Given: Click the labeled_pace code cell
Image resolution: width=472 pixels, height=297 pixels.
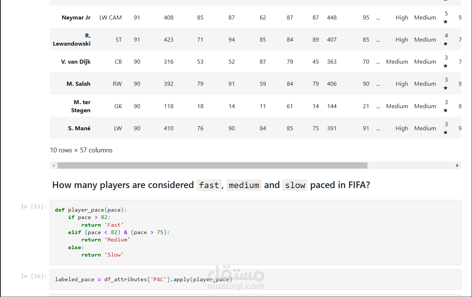Looking at the screenshot, I should pyautogui.click(x=255, y=279).
